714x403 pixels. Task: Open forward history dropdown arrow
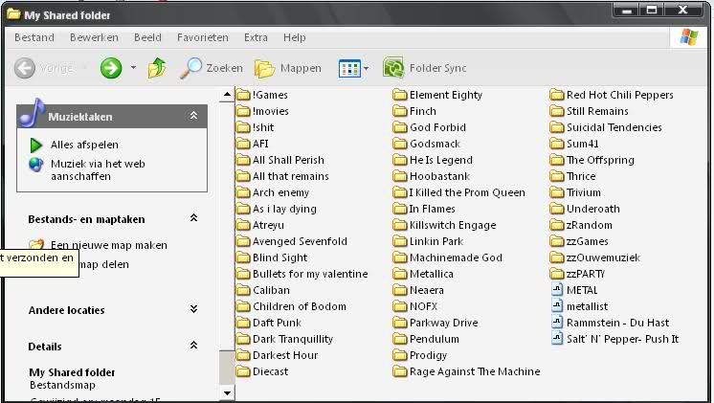tap(133, 68)
